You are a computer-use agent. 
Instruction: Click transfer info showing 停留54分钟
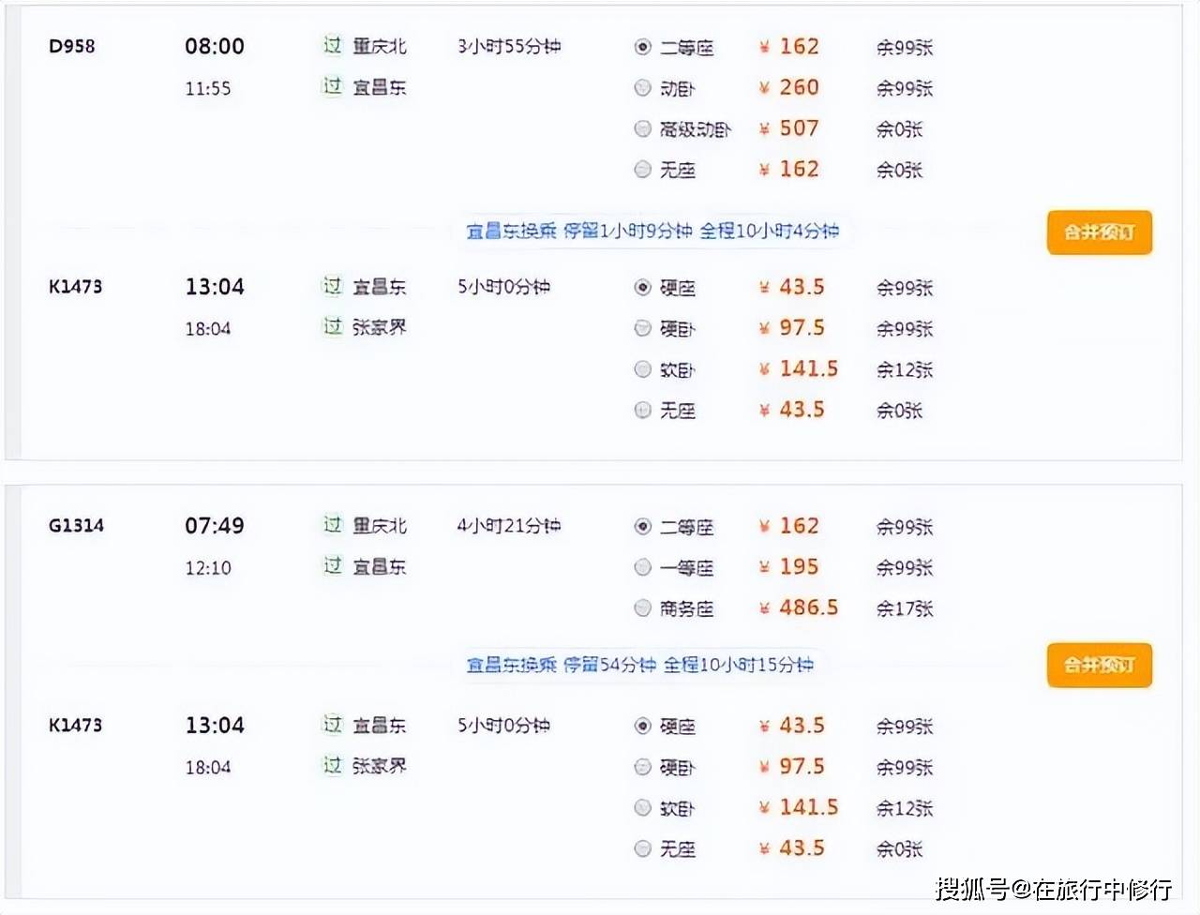(x=640, y=665)
